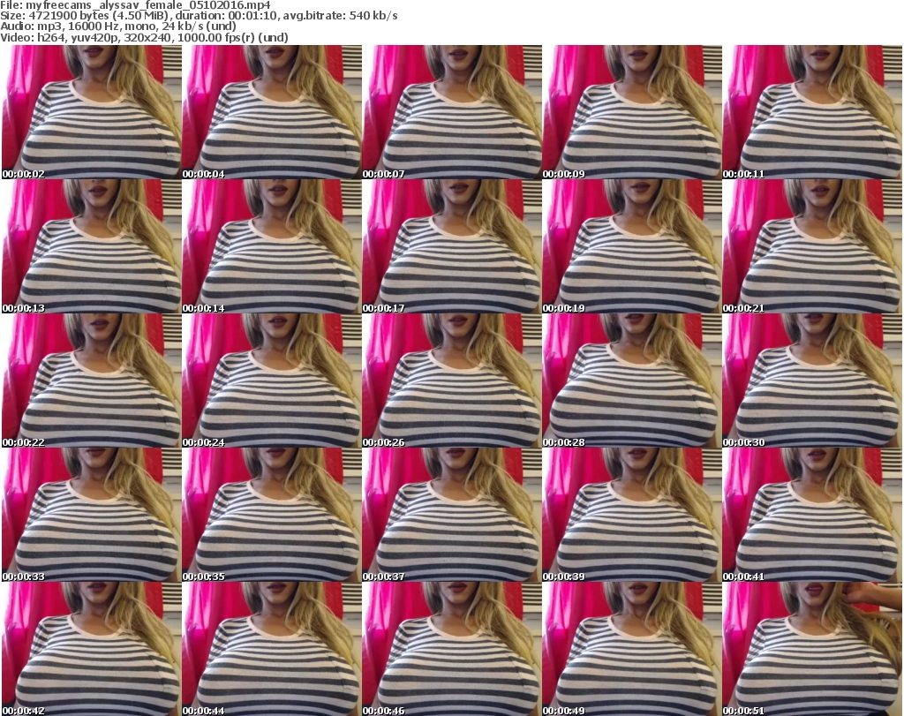Open the frame stamped 00:00:09
The width and height of the screenshot is (904, 716).
632,112
